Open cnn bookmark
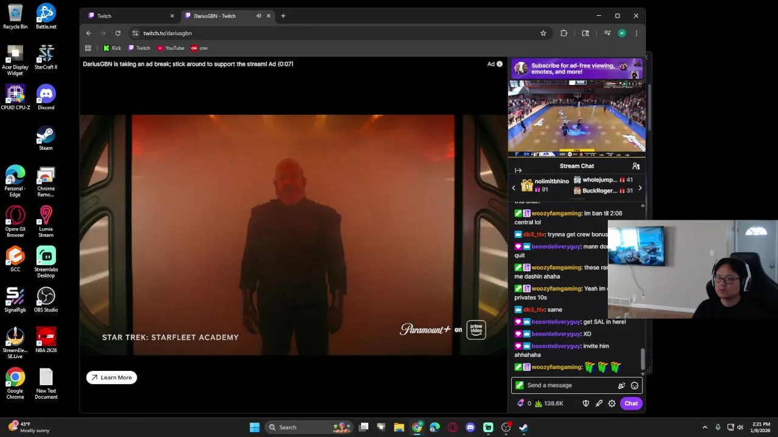This screenshot has width=778, height=437. [x=199, y=48]
